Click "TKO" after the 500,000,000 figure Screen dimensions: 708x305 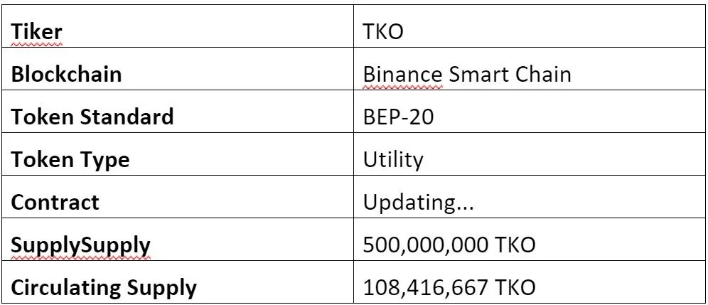(x=513, y=245)
